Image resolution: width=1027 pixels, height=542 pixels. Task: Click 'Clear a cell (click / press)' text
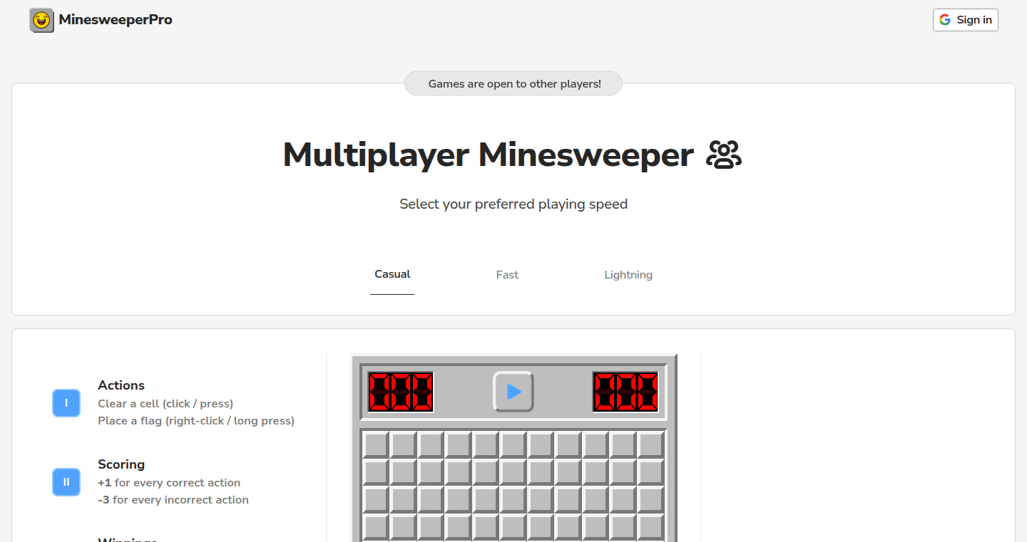165,404
